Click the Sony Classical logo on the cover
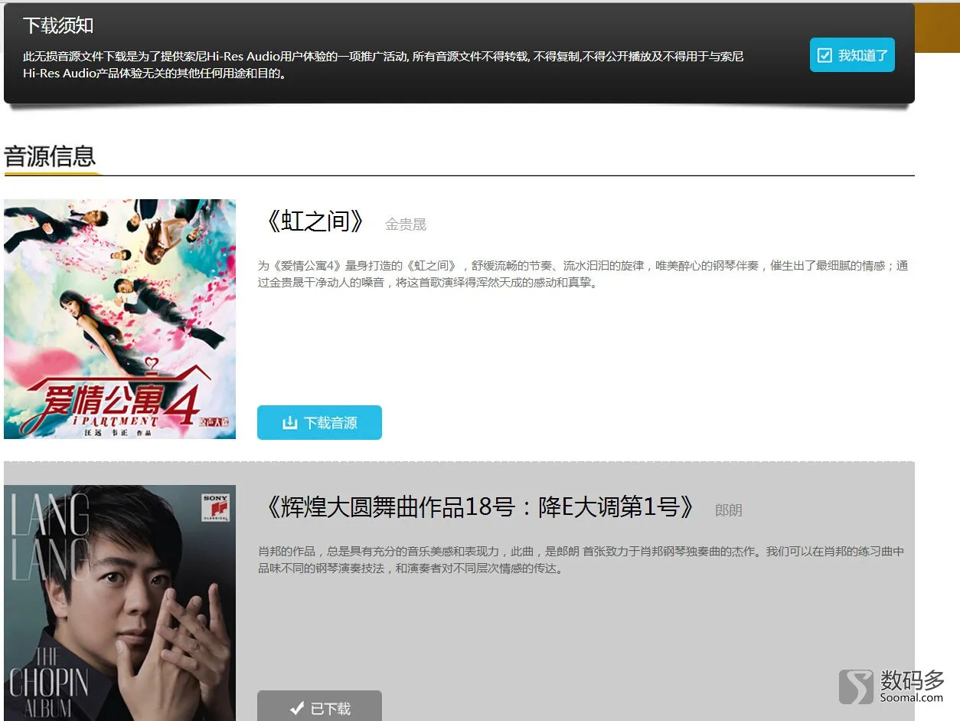 (215, 507)
